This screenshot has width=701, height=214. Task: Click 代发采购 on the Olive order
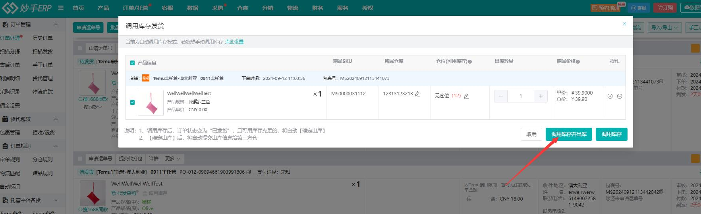tap(125, 193)
